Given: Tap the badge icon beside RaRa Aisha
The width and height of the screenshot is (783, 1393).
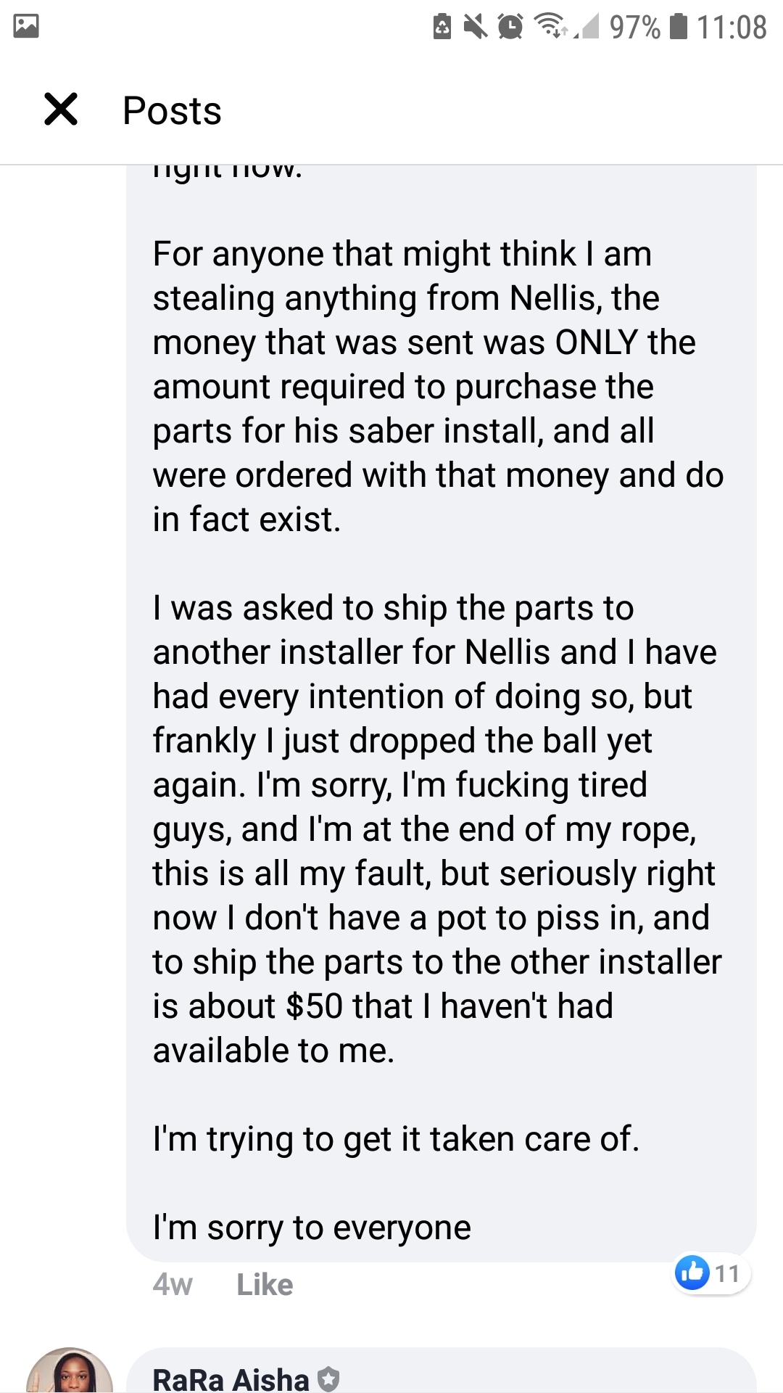Looking at the screenshot, I should [x=328, y=1378].
